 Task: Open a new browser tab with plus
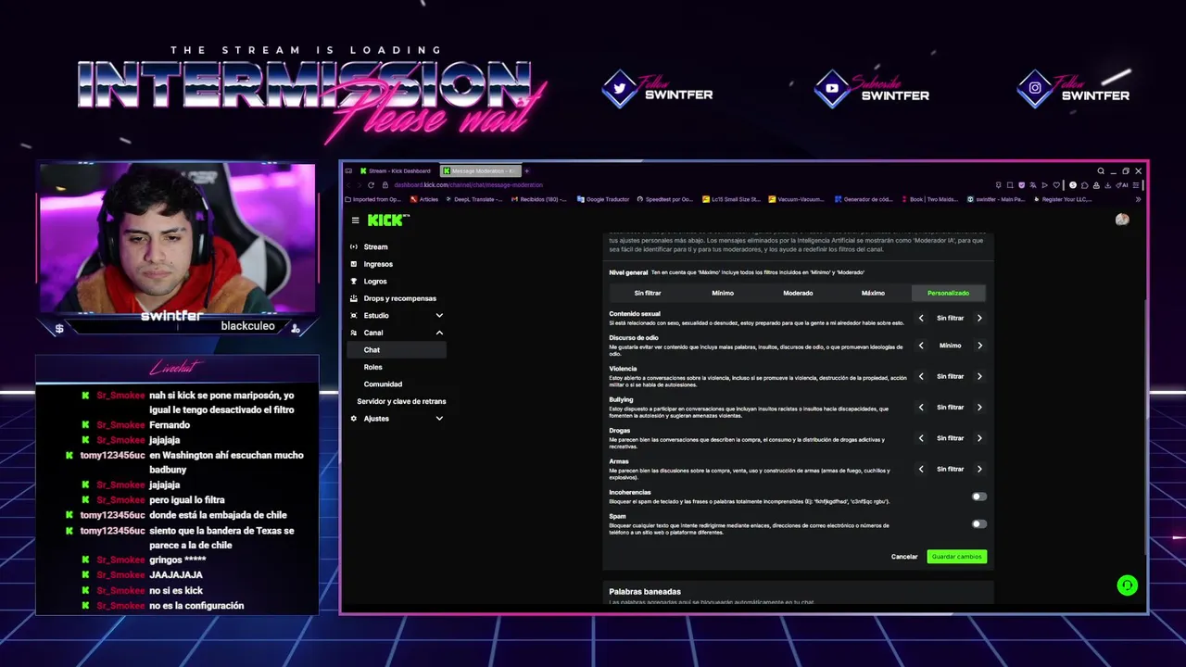[526, 170]
